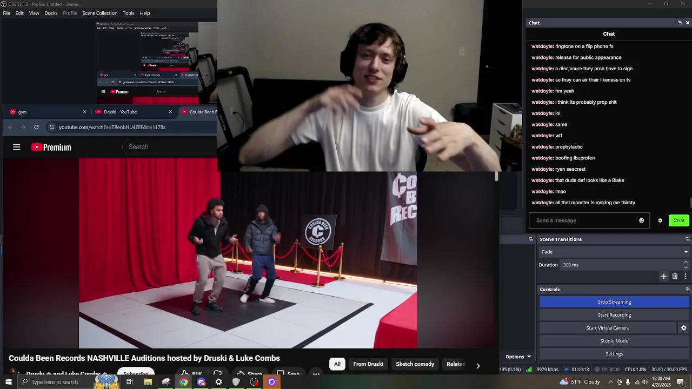692x389 pixels.
Task: Open the Docks menu
Action: (x=51, y=13)
